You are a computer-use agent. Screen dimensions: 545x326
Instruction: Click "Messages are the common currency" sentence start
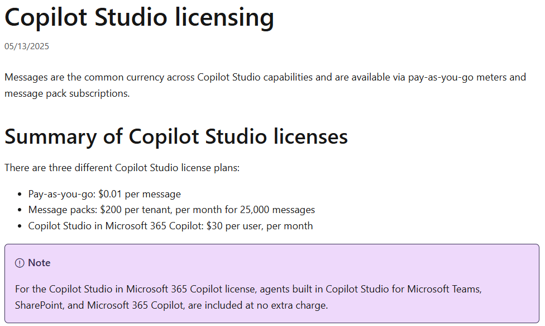pos(73,77)
